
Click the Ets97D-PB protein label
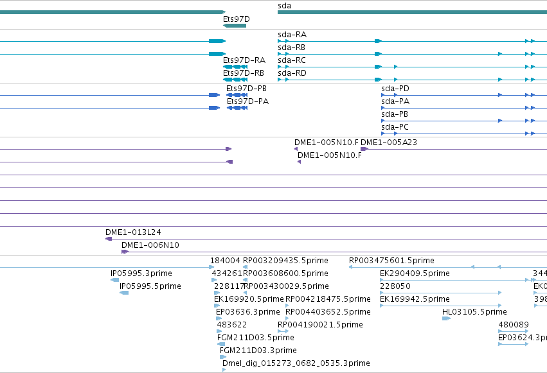click(246, 89)
